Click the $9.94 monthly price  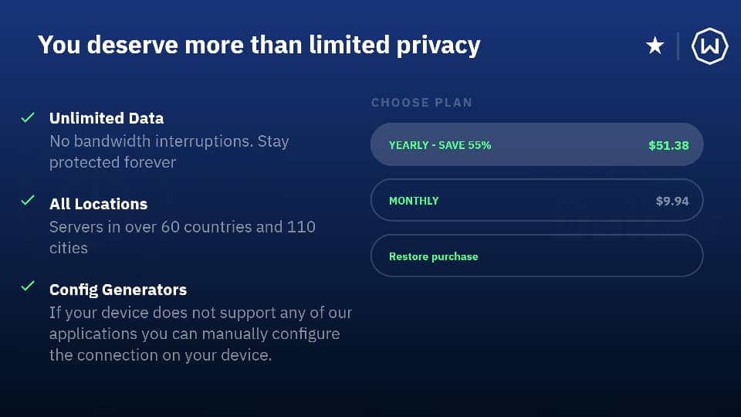click(672, 201)
